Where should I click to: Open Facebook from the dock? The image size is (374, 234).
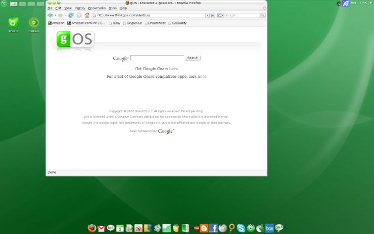(x=213, y=228)
